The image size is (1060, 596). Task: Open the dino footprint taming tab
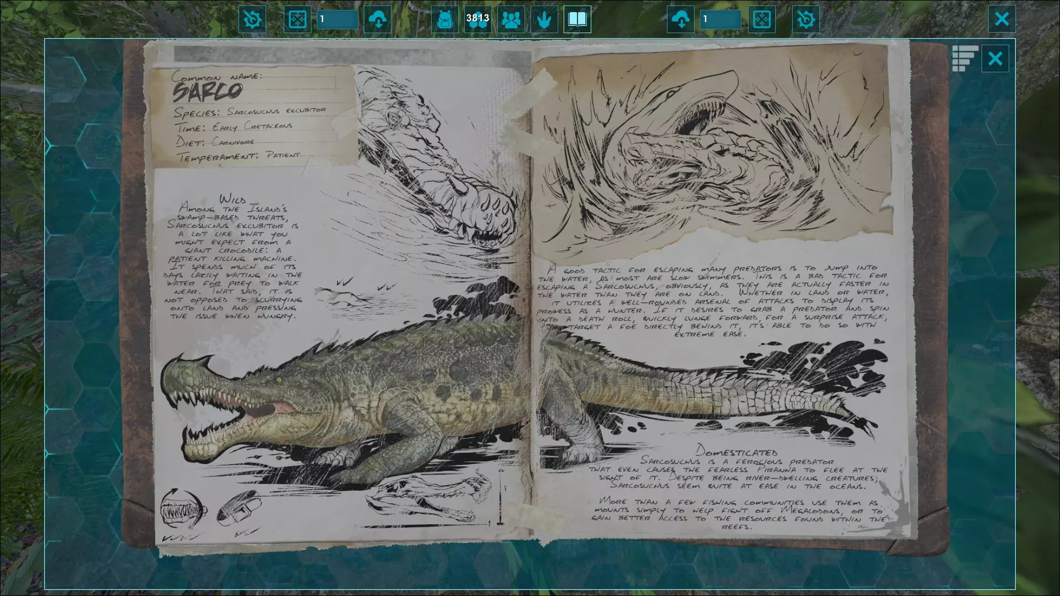point(544,20)
